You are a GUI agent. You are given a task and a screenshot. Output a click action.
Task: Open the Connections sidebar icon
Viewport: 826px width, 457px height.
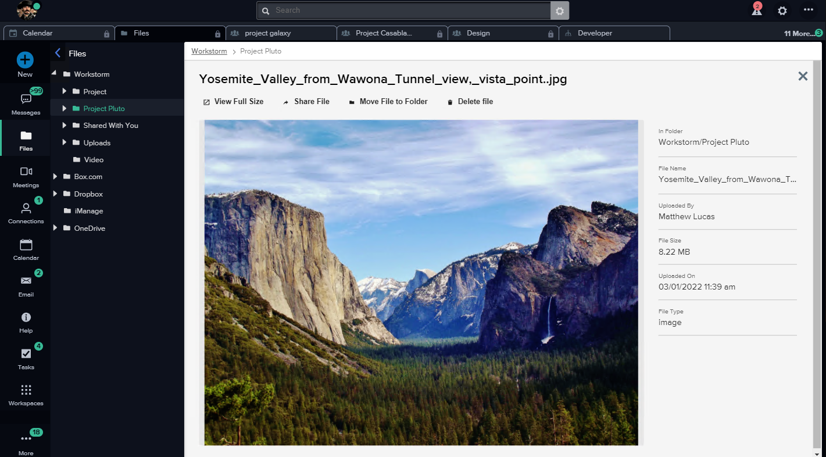point(26,208)
